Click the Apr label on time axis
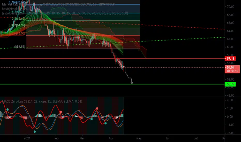This screenshot has width=241, height=142. [111, 138]
